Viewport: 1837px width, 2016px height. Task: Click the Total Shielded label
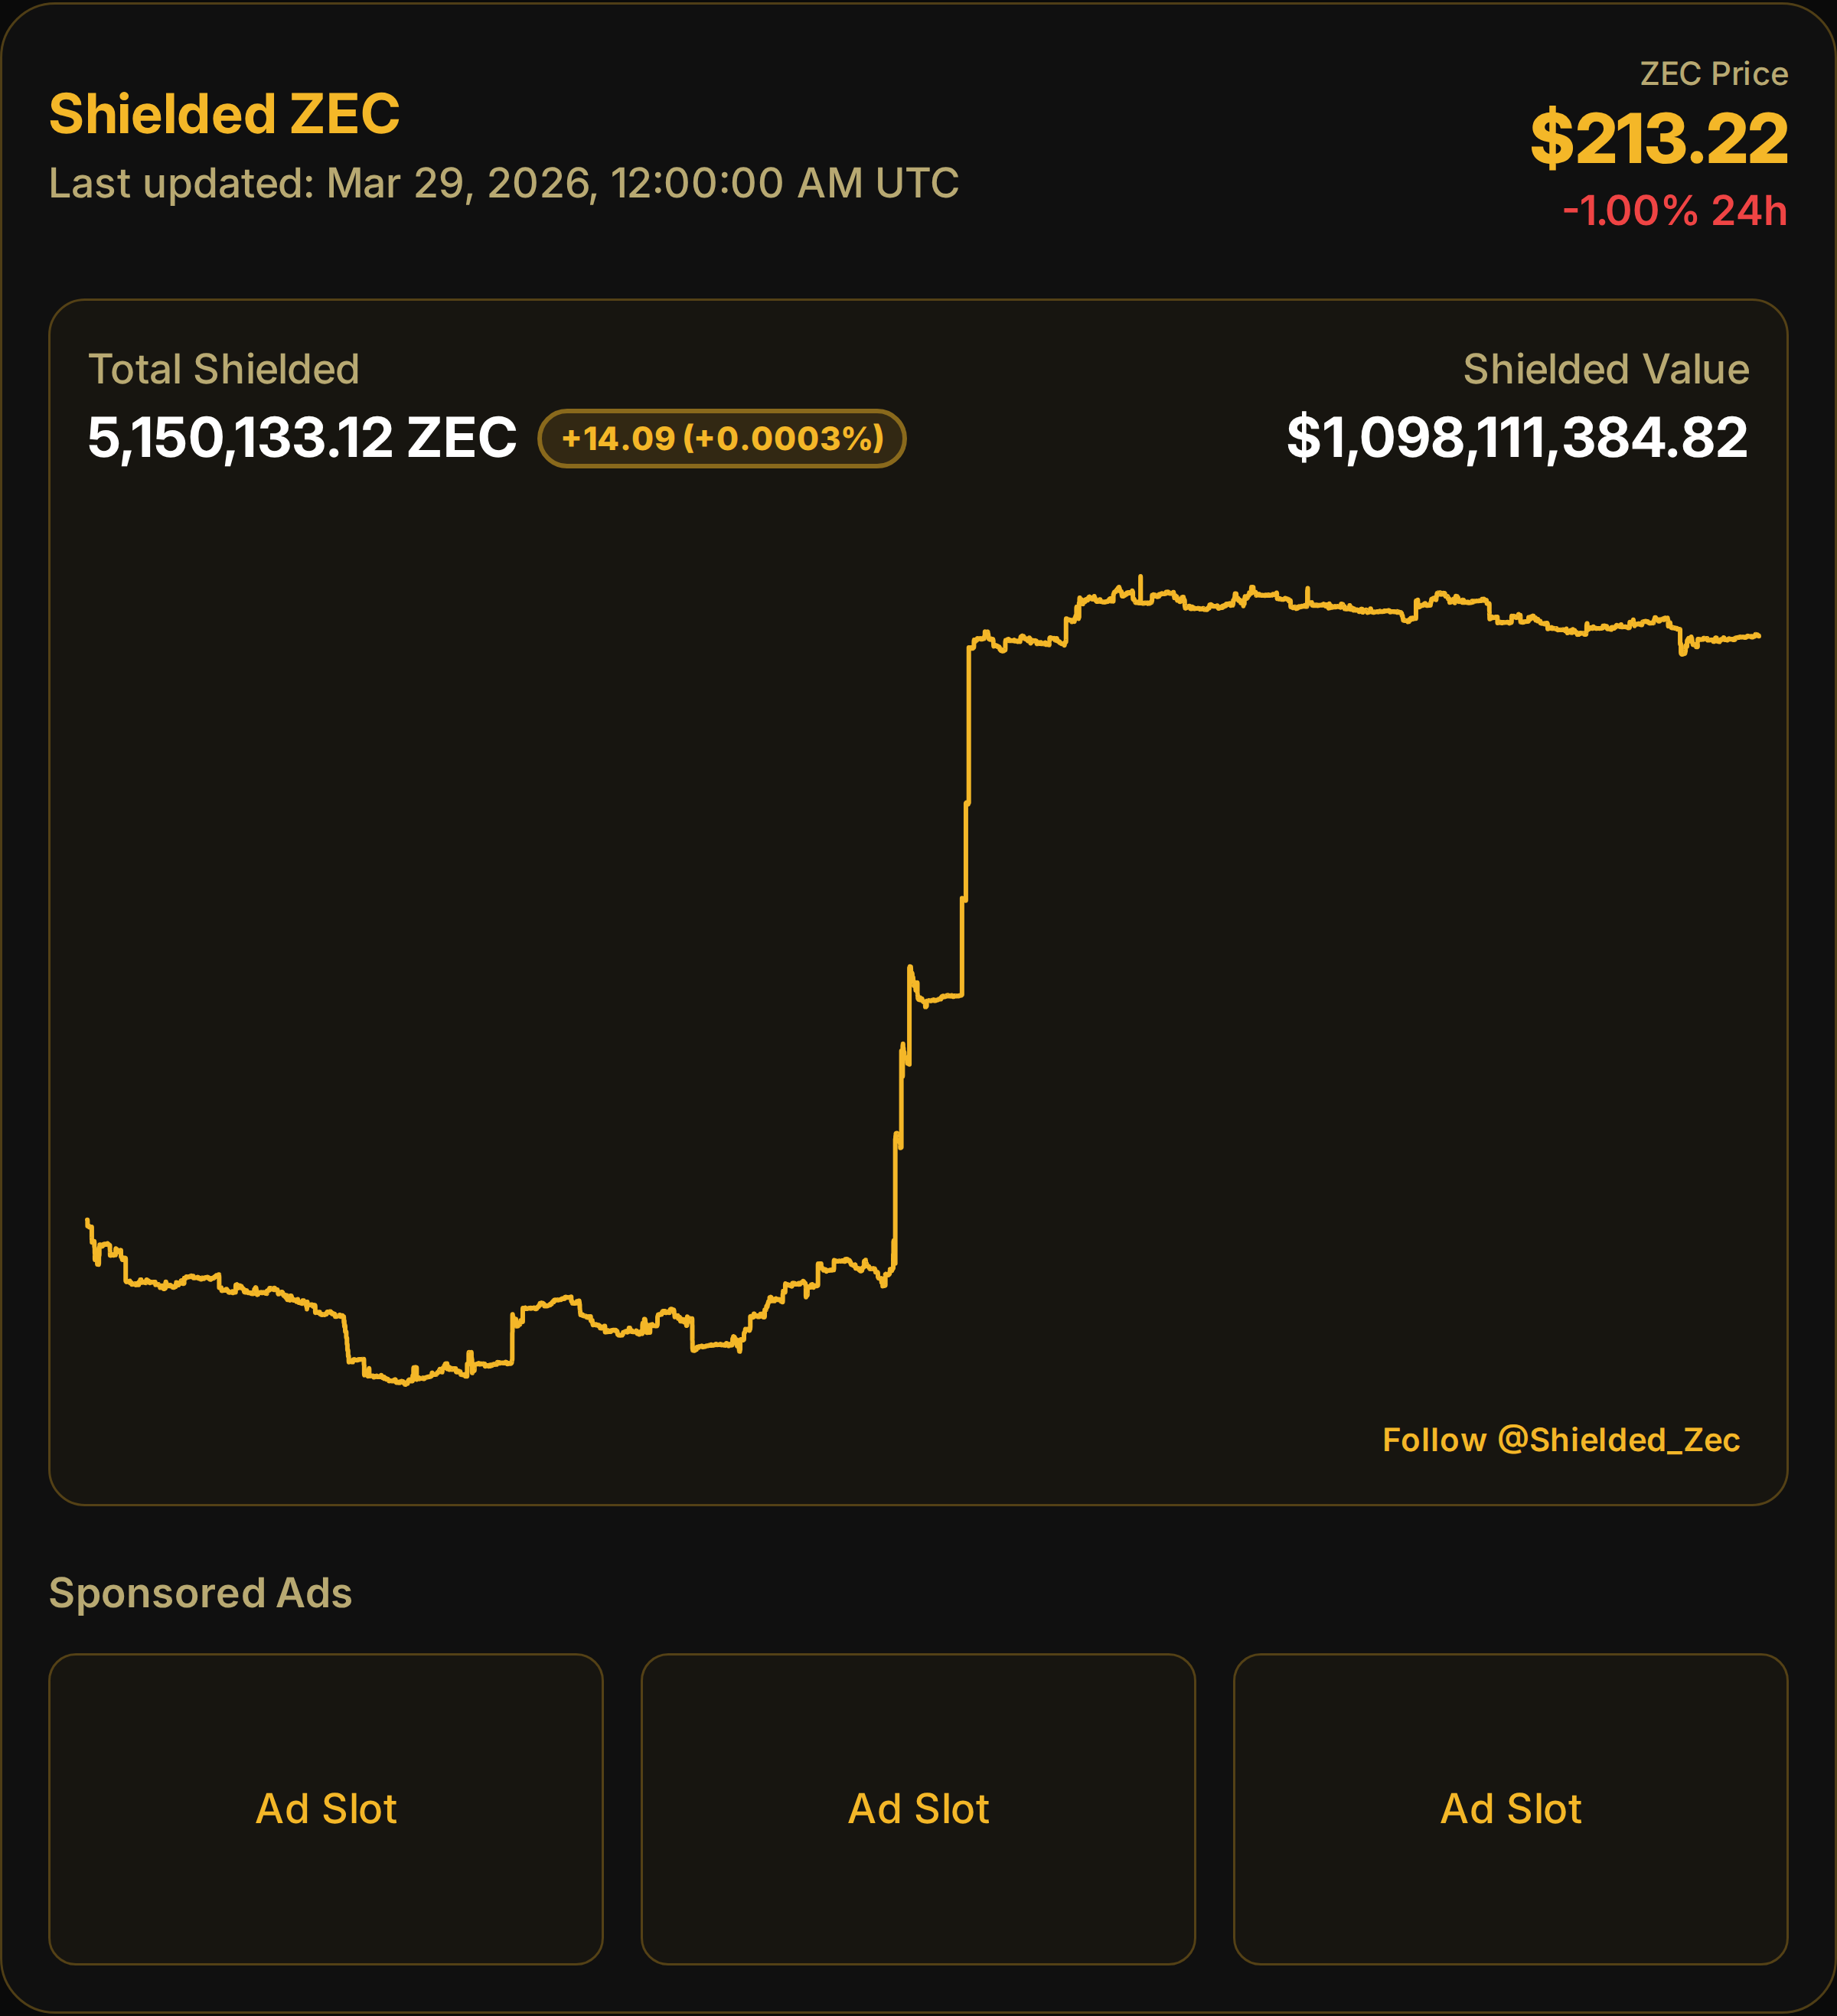[224, 369]
